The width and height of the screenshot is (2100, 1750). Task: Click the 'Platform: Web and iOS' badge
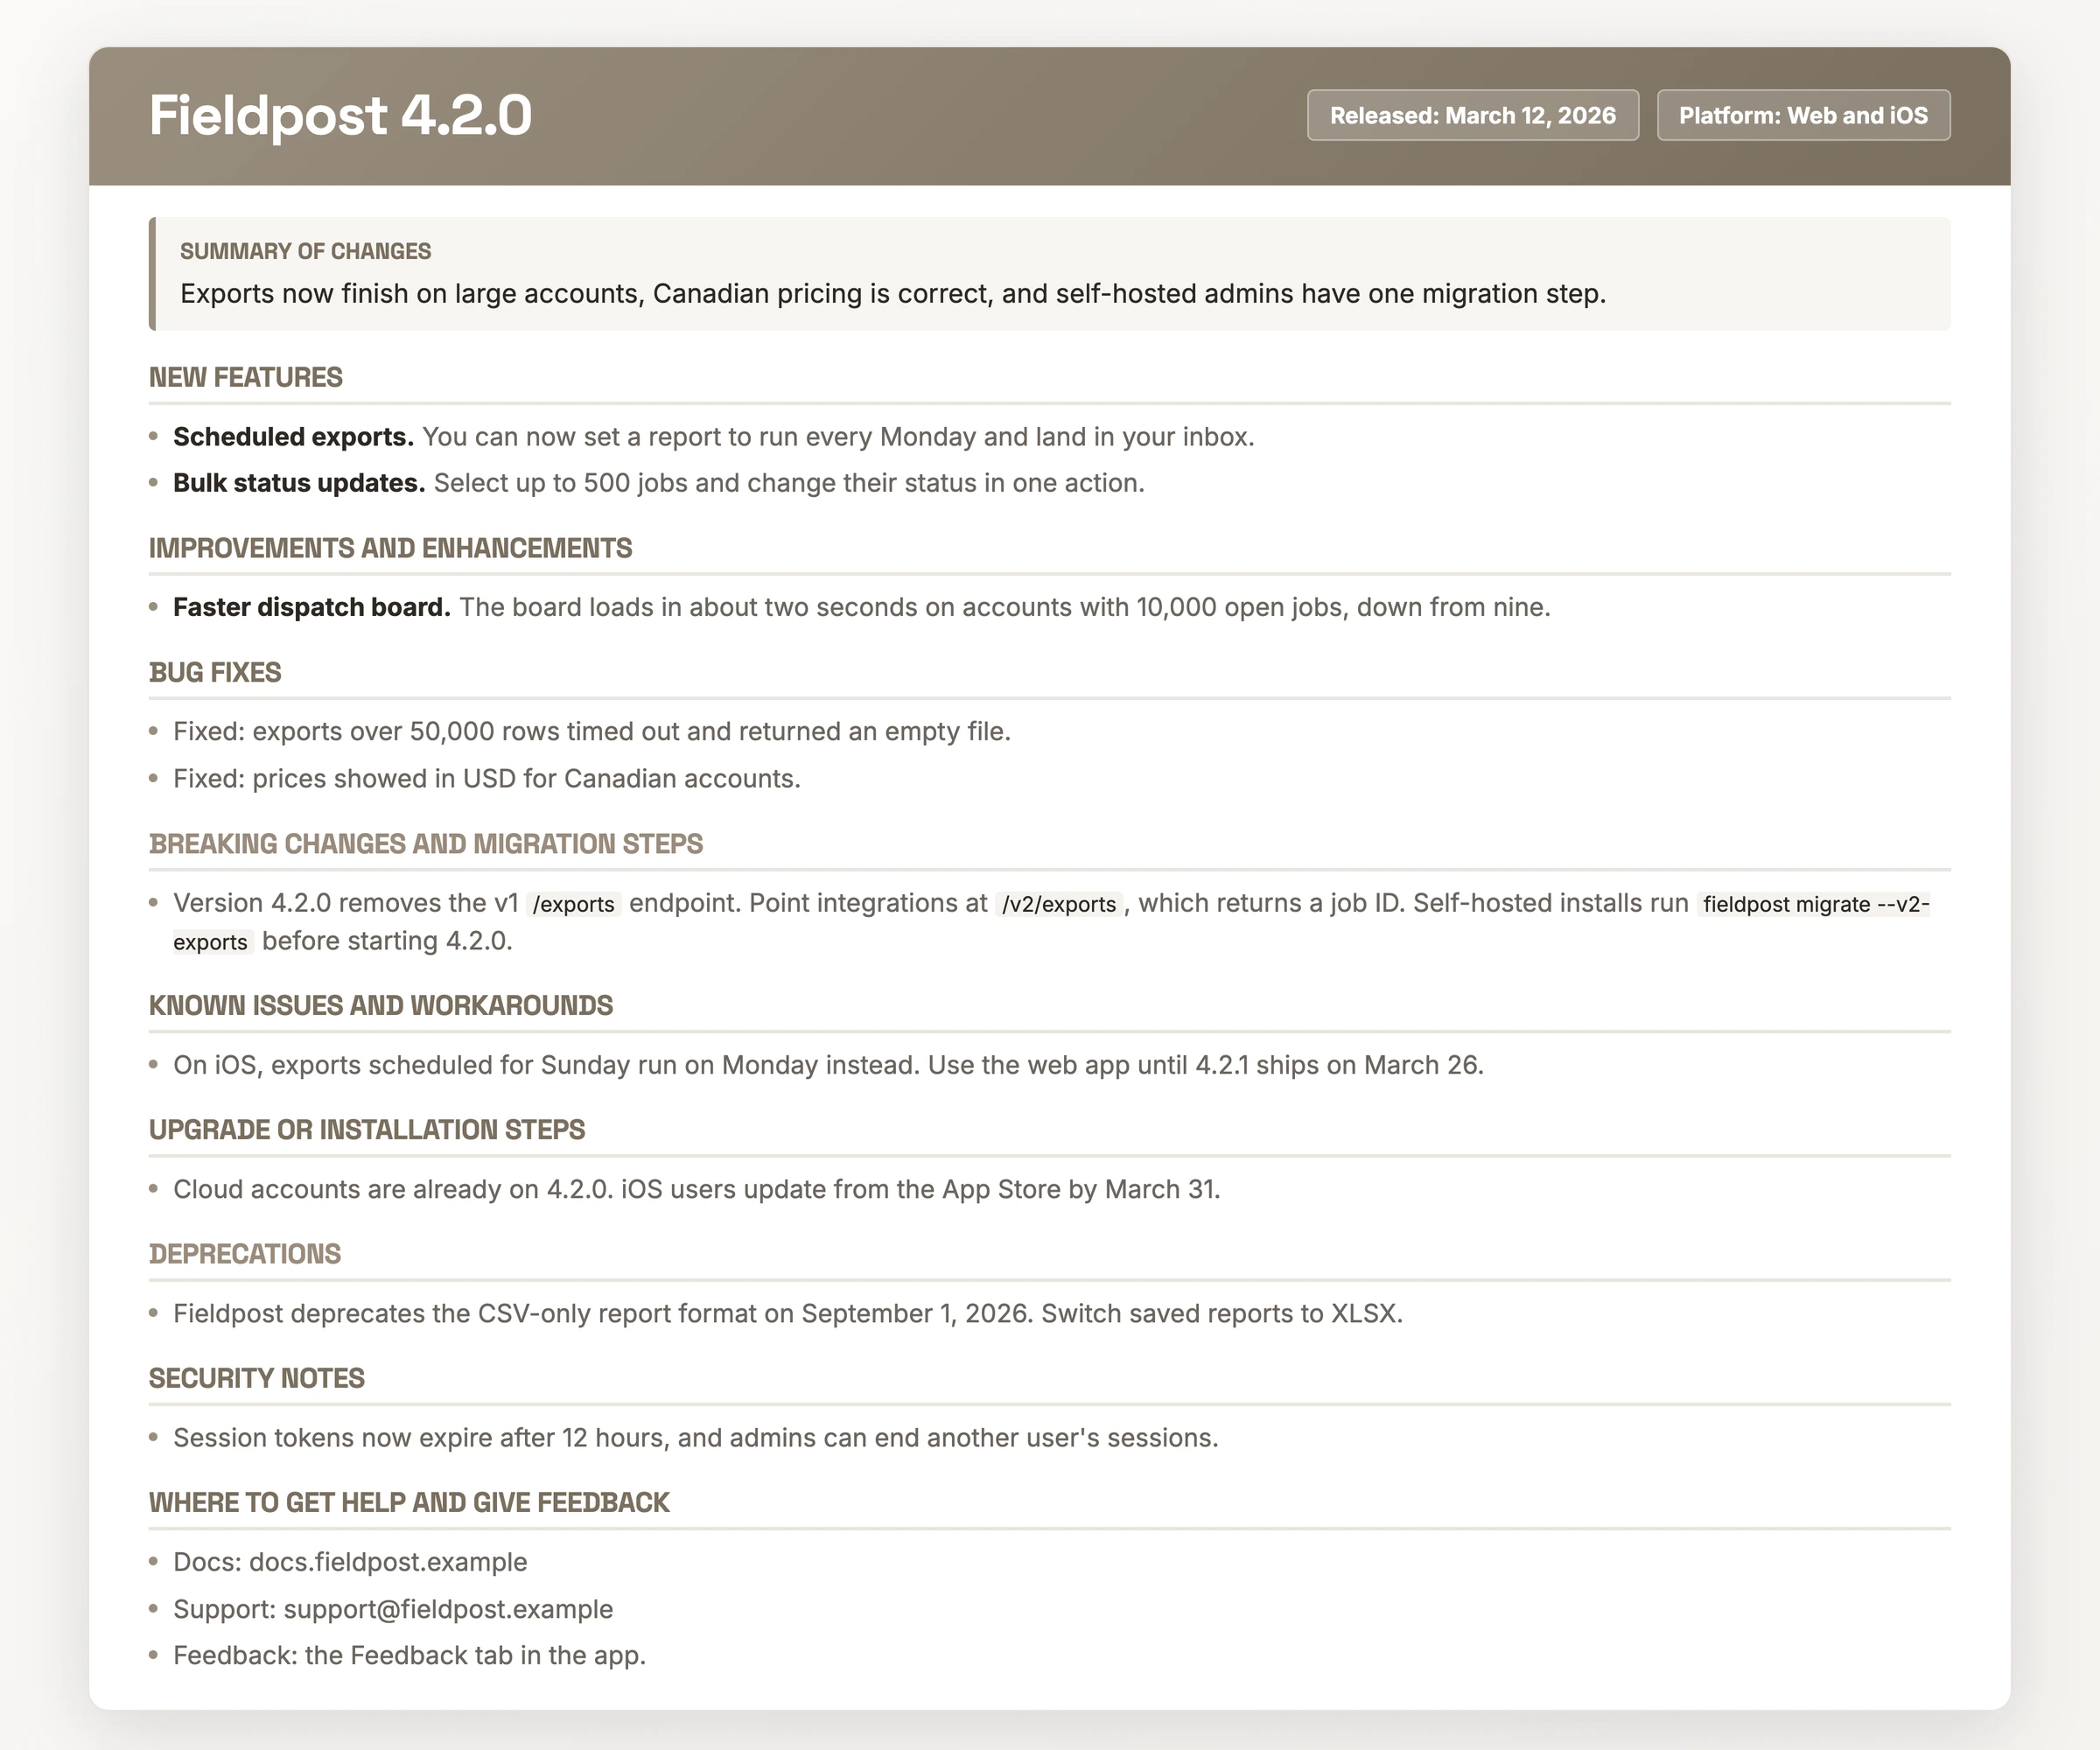pos(1803,115)
